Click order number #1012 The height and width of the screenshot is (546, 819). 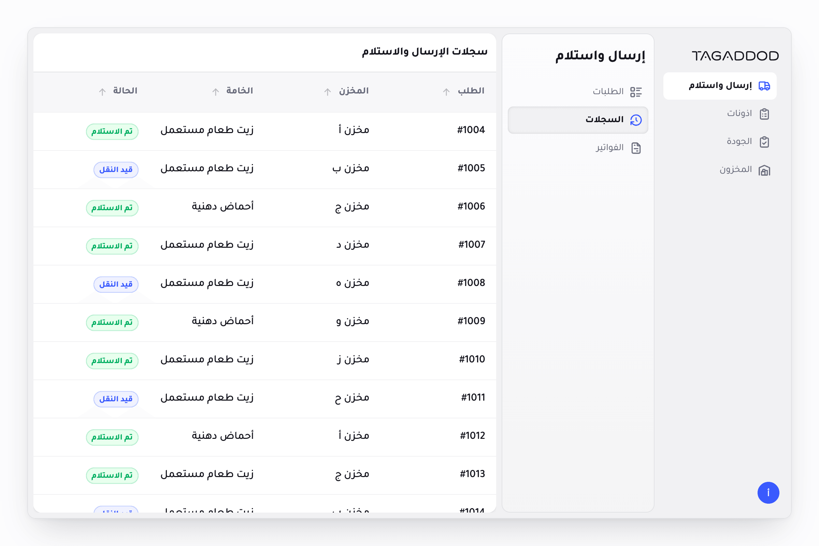coord(473,436)
